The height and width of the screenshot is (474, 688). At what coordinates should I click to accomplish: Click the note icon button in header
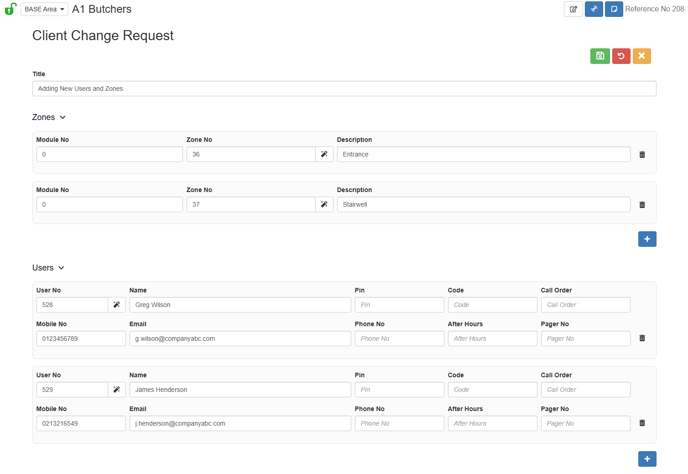pyautogui.click(x=614, y=9)
